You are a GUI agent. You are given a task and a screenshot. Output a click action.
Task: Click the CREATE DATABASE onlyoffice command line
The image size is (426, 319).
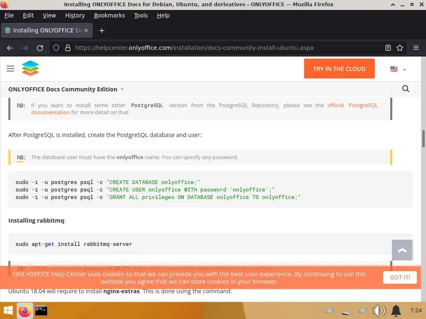coord(108,182)
